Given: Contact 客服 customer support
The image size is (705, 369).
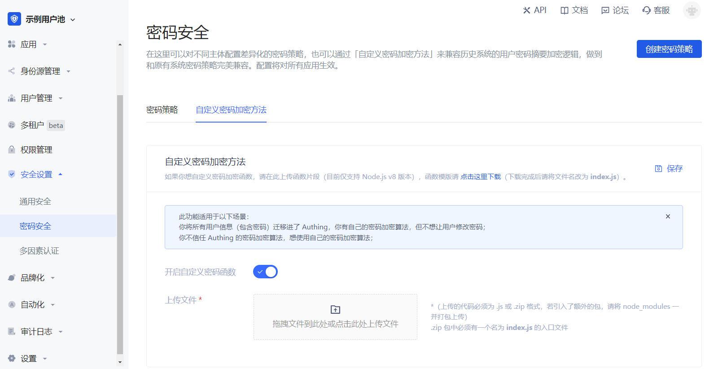Looking at the screenshot, I should tap(656, 10).
